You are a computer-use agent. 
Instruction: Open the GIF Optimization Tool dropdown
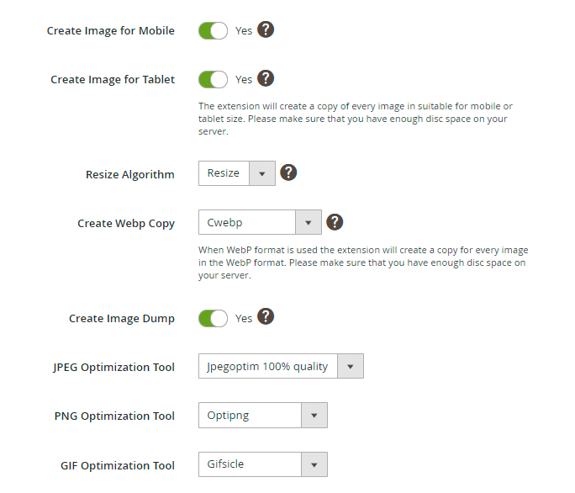tap(262, 464)
